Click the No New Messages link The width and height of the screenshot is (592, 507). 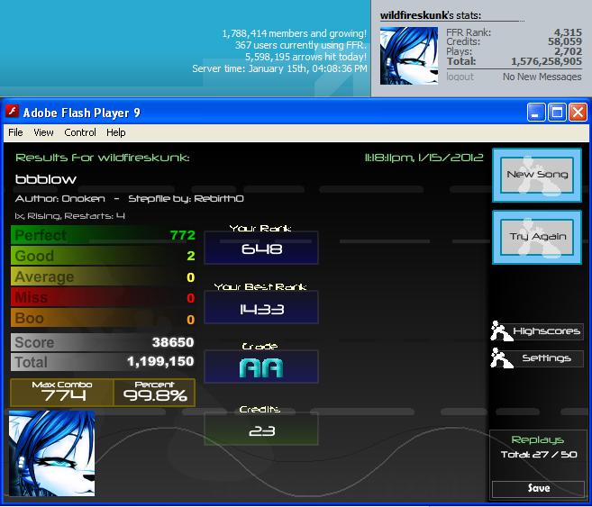(x=542, y=77)
